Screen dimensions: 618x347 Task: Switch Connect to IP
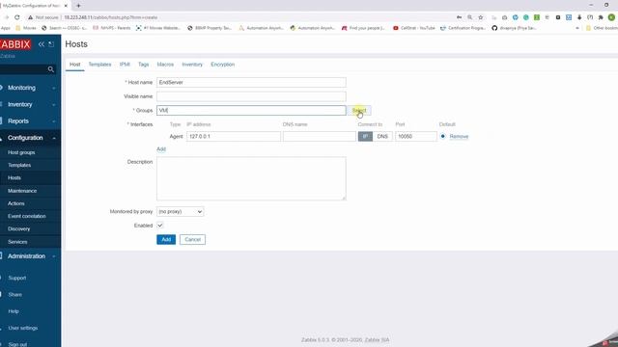[x=365, y=136]
